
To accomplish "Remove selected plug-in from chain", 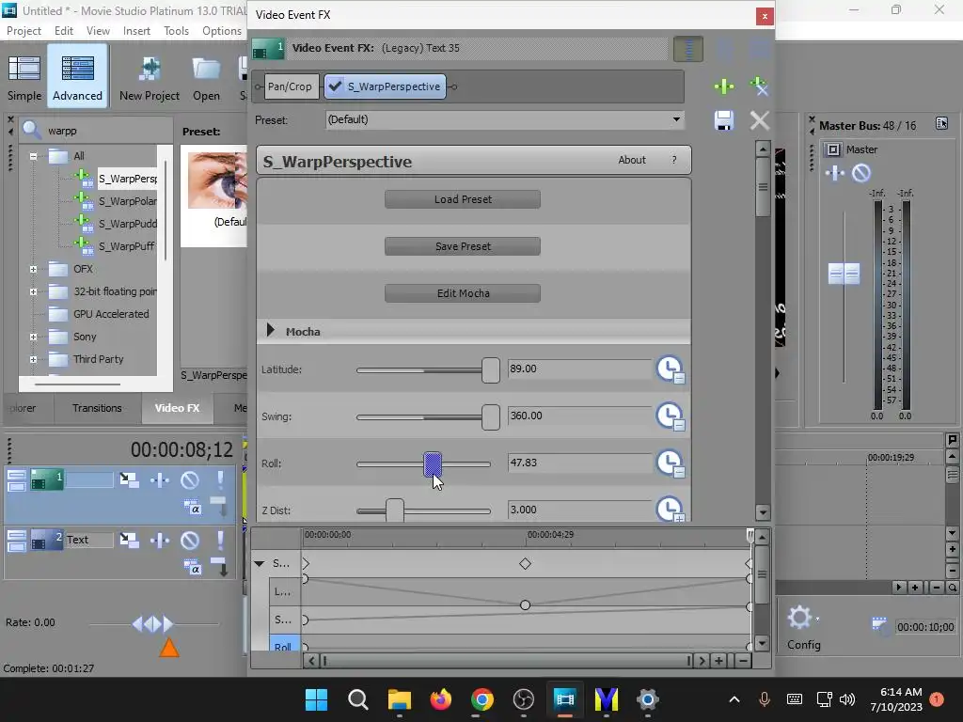I will coord(759,86).
